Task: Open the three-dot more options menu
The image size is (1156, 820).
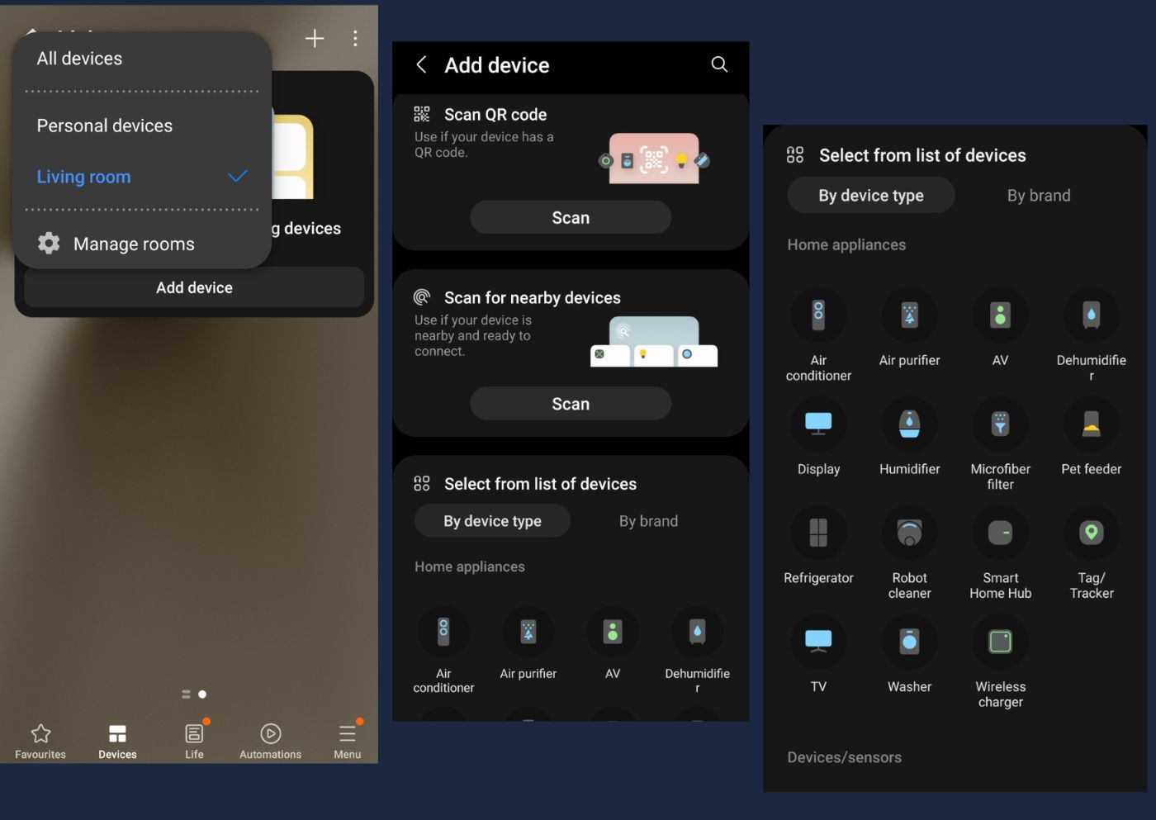Action: 355,38
